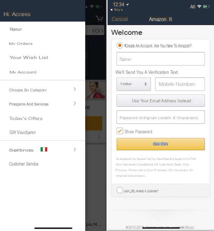Open My Orders menu item
Screen dimensions: 214x231
point(21,44)
